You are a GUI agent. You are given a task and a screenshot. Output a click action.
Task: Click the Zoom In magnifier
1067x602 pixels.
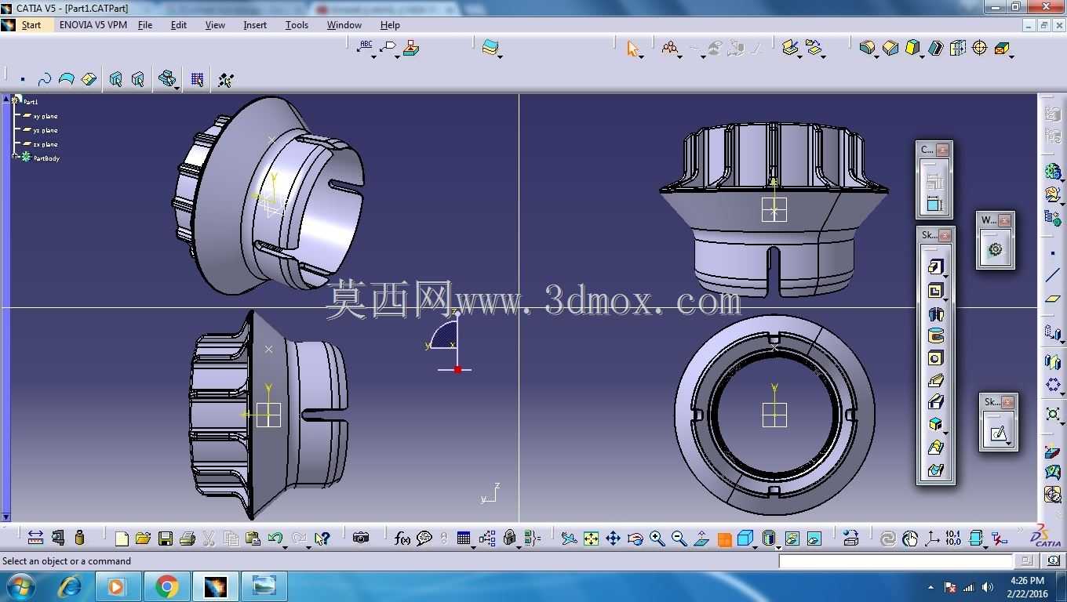[657, 539]
